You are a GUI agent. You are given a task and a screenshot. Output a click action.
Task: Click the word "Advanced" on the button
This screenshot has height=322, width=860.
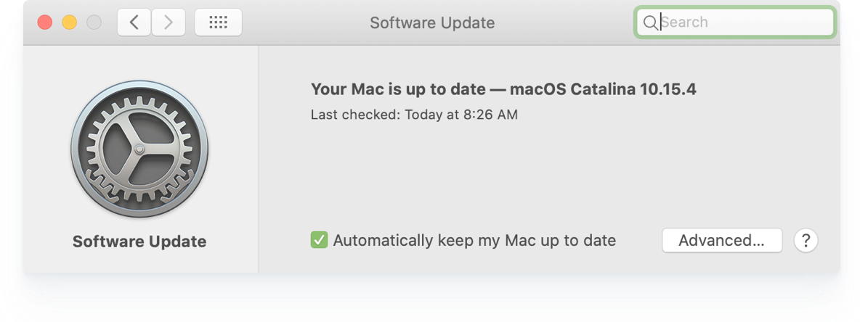[714, 241]
